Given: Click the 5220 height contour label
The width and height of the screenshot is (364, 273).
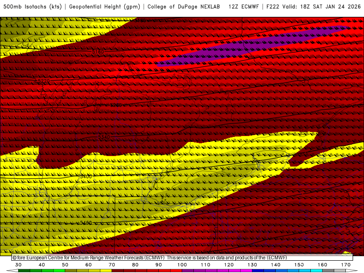Looking at the screenshot, I should pyautogui.click(x=44, y=81).
